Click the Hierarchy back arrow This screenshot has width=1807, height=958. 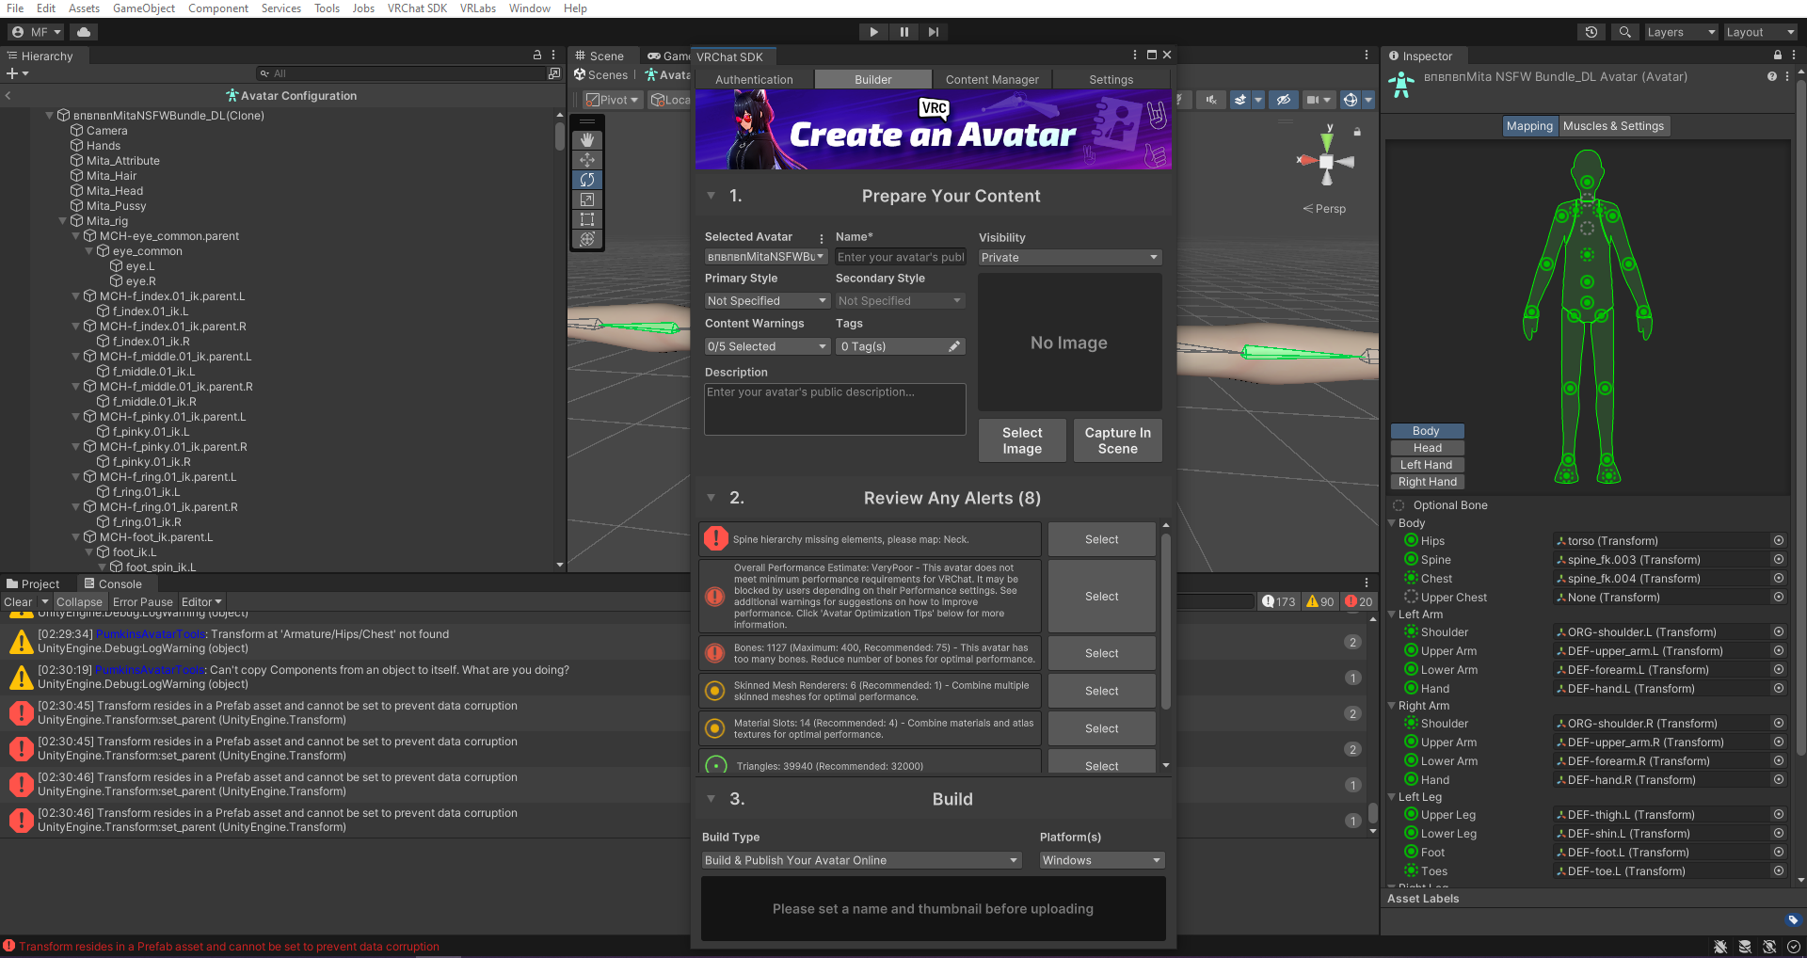[8, 96]
